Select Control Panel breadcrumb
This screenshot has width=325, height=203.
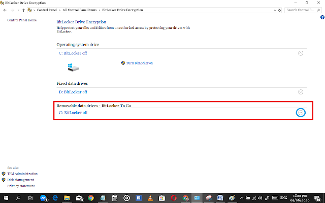tap(47, 10)
